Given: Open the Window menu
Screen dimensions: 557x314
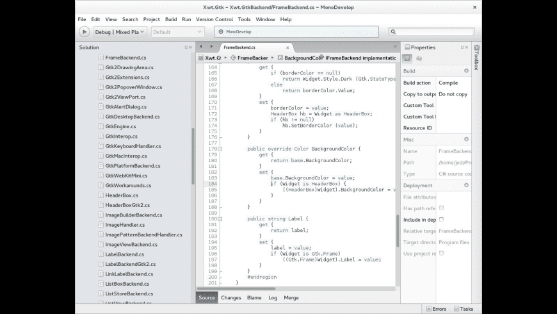Looking at the screenshot, I should tap(265, 19).
